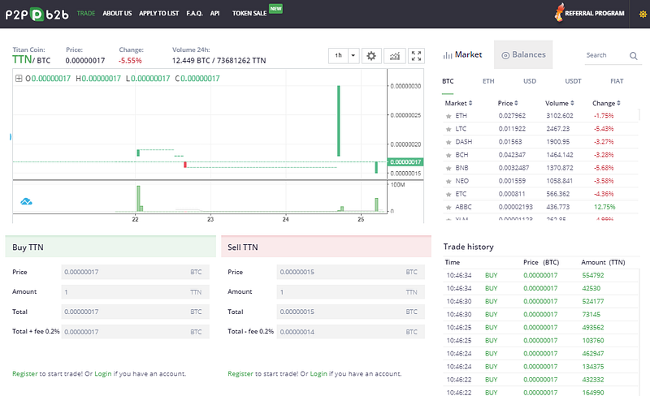The height and width of the screenshot is (396, 650).
Task: Open the 1h interval dropdown arrow
Action: pos(353,55)
